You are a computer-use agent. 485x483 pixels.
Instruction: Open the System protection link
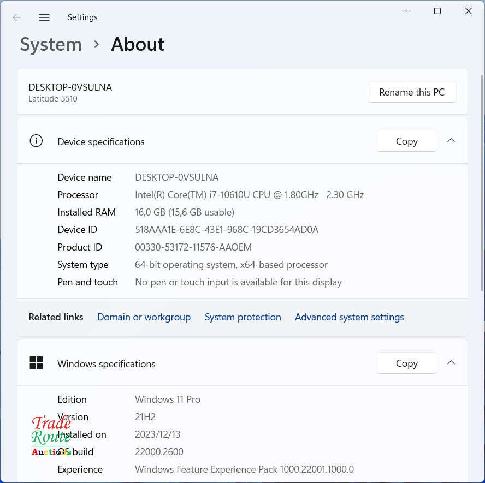click(242, 317)
